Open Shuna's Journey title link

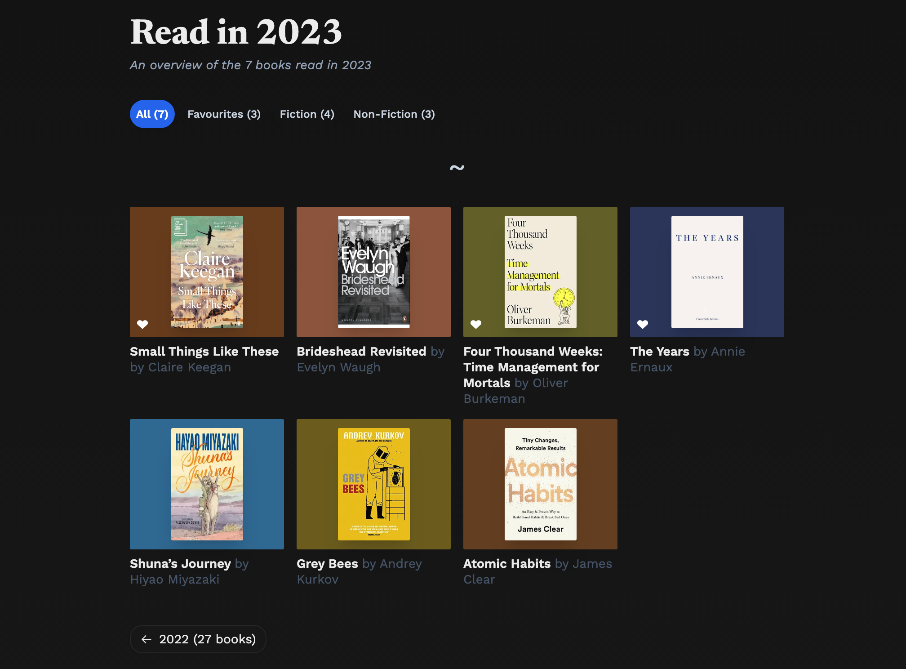click(180, 564)
